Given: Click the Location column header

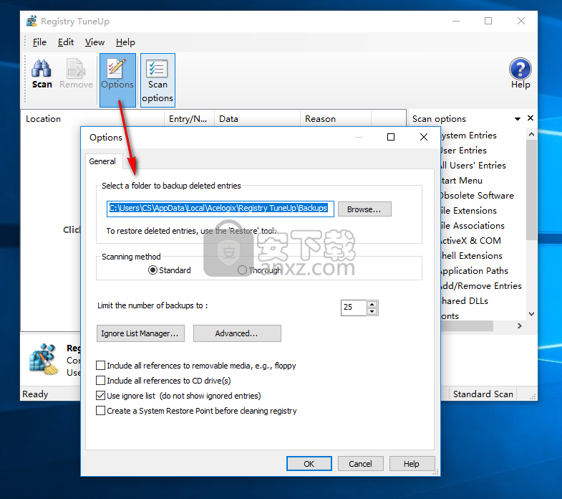Looking at the screenshot, I should (x=92, y=119).
